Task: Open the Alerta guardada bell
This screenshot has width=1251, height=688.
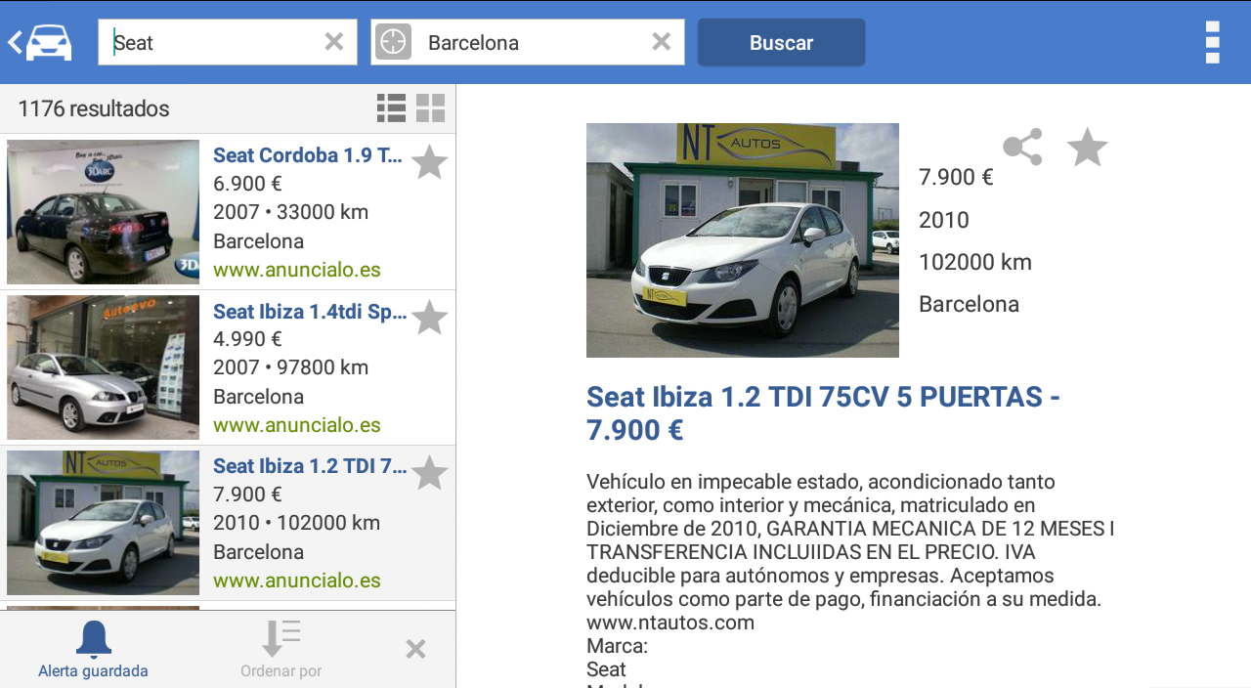Action: pos(93,650)
